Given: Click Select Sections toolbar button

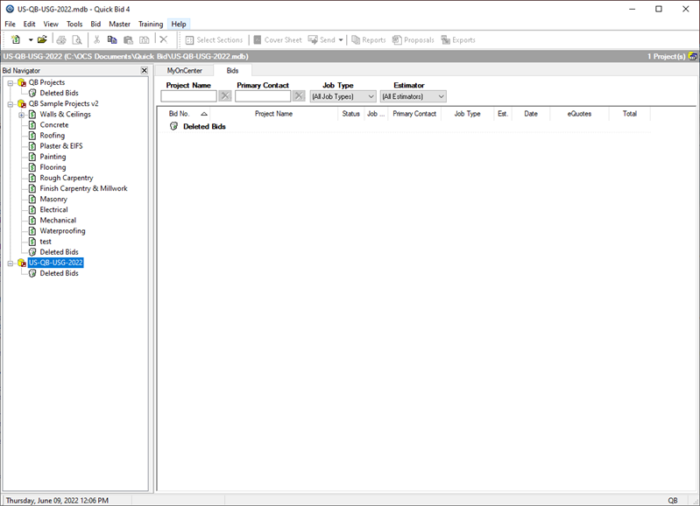Looking at the screenshot, I should coord(215,39).
